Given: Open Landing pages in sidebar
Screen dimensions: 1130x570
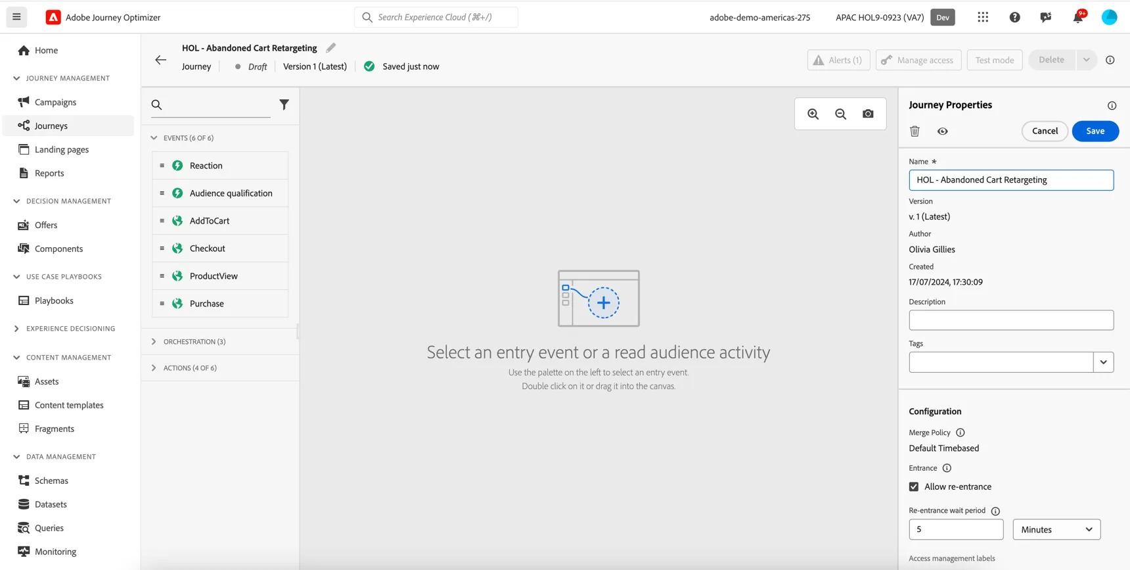Looking at the screenshot, I should coord(68,149).
